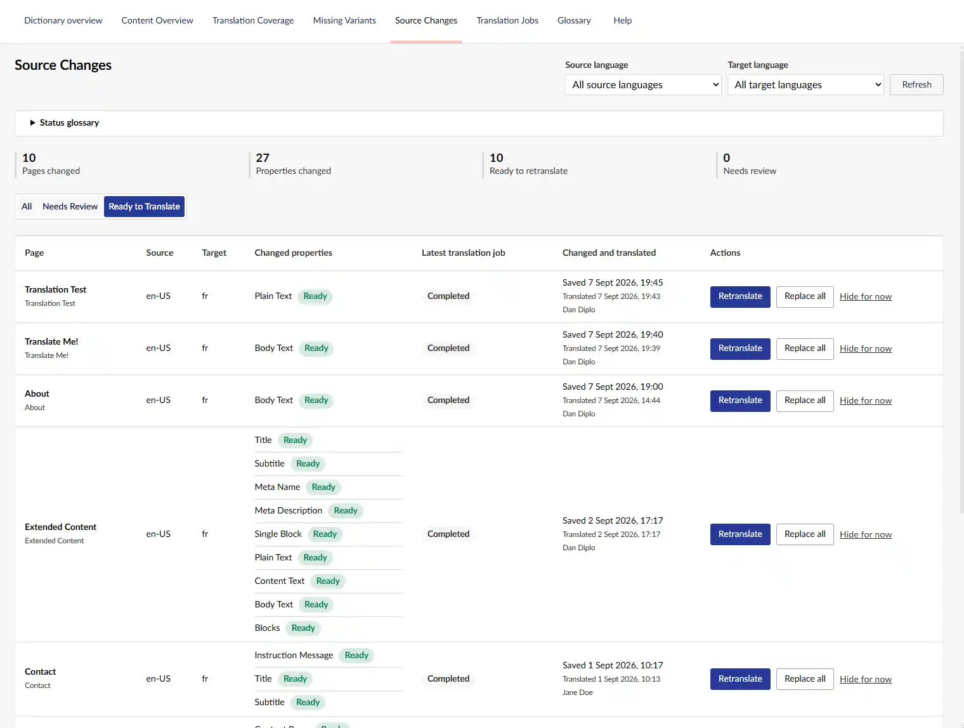Viewport: 964px width, 728px height.
Task: Show All source changes filter
Action: tap(27, 206)
